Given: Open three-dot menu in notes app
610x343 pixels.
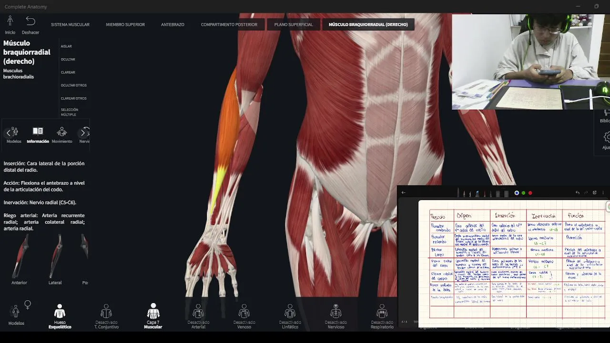Looking at the screenshot, I should coord(603,192).
